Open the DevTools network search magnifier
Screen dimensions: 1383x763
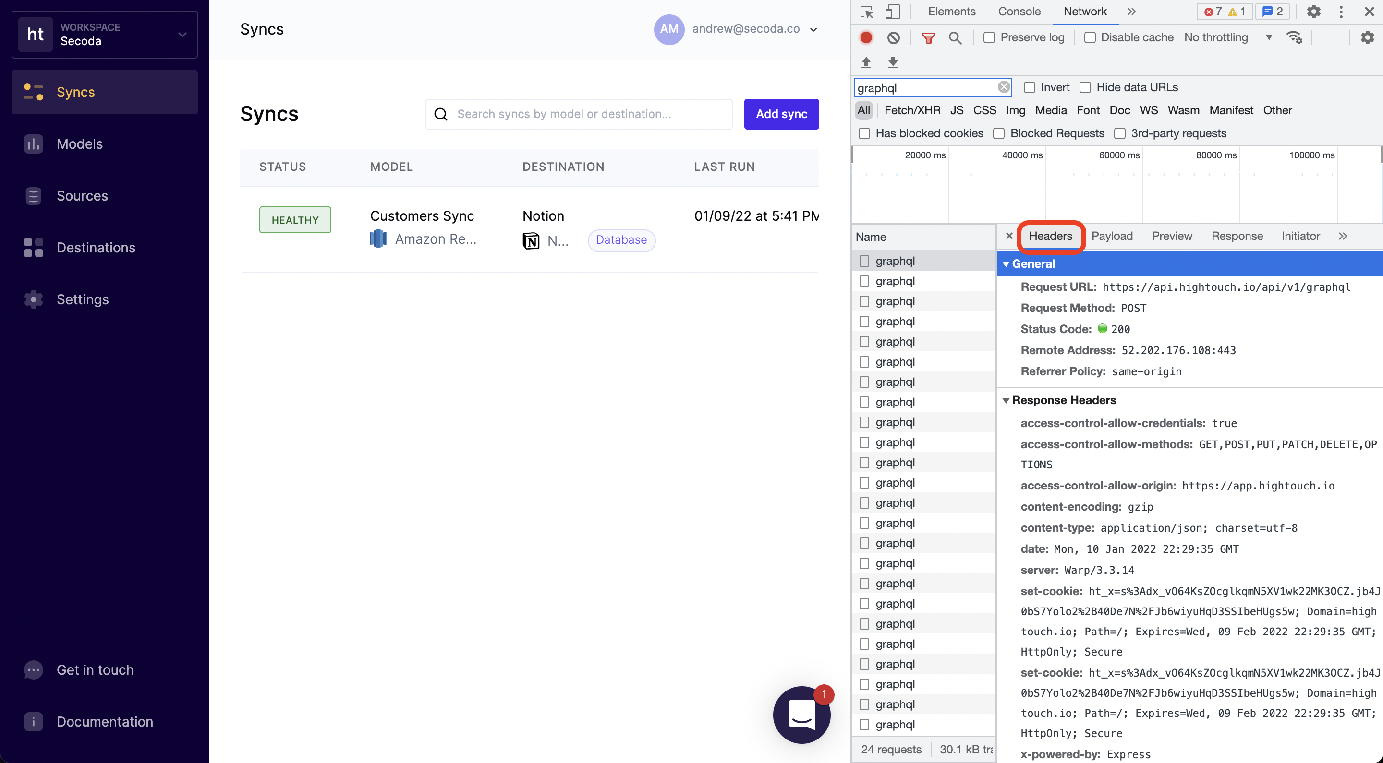(955, 37)
